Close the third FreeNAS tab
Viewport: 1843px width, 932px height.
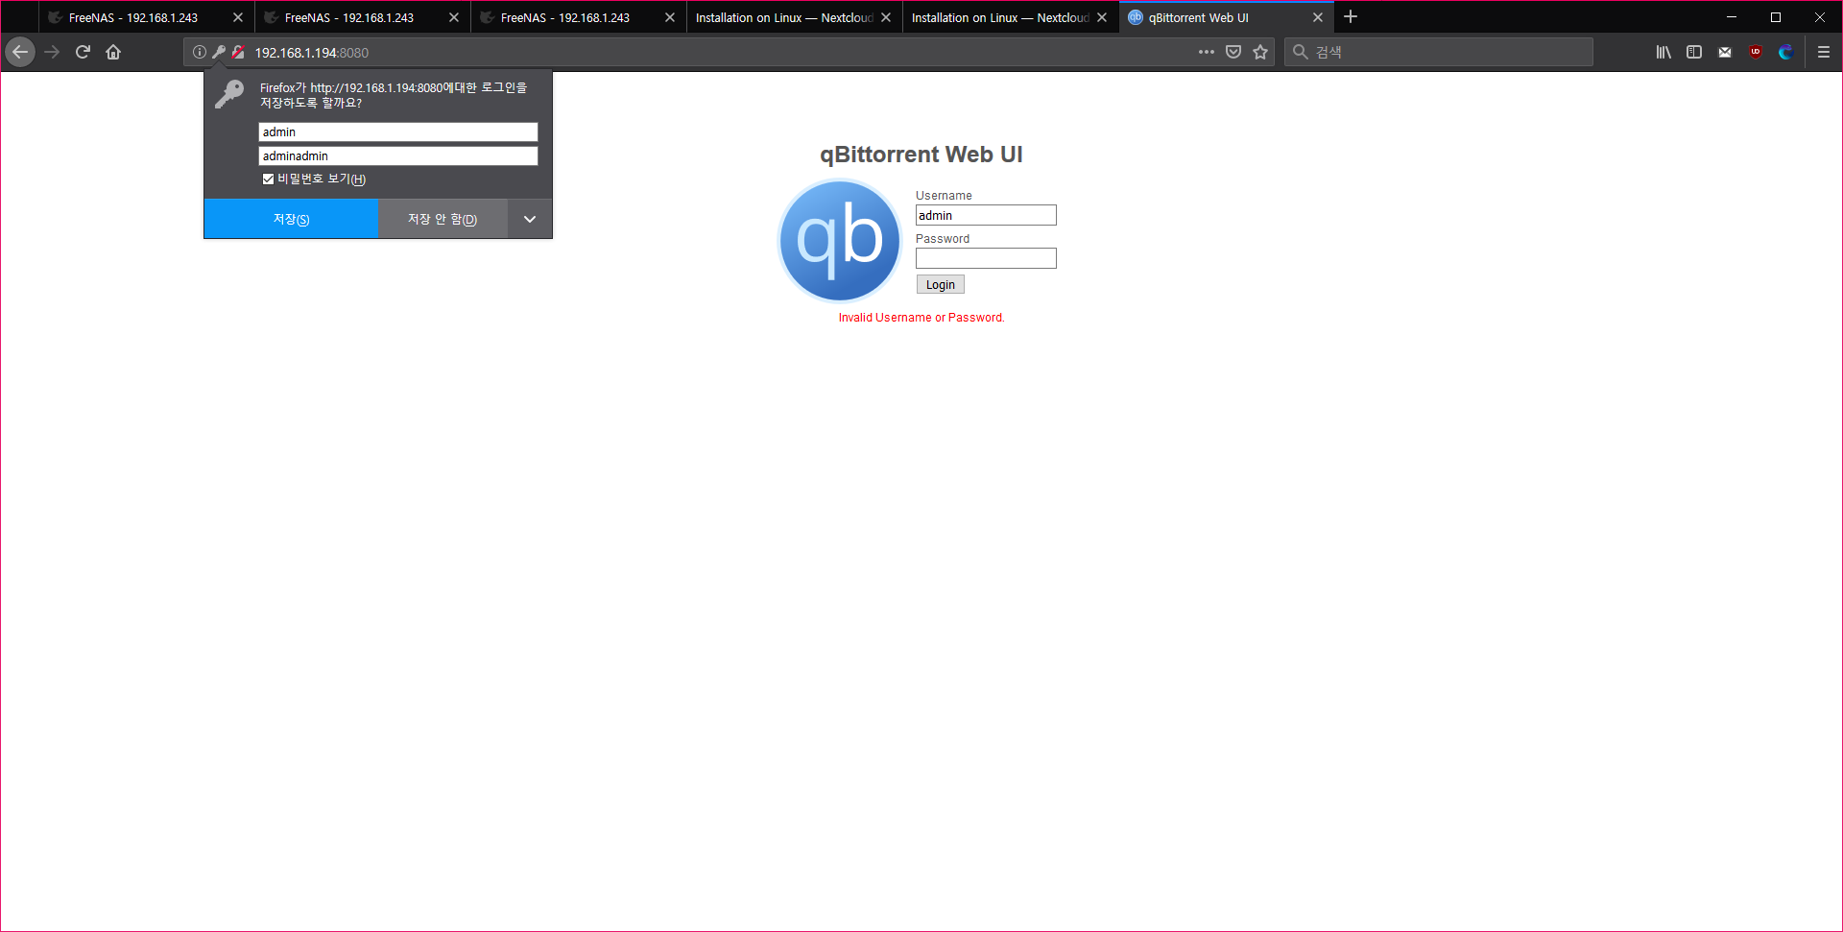670,17
